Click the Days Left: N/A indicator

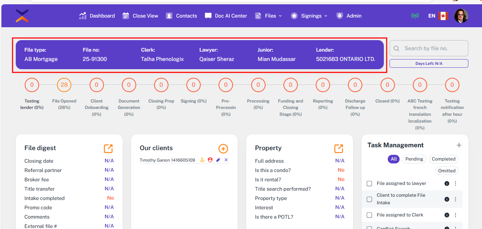click(x=429, y=63)
